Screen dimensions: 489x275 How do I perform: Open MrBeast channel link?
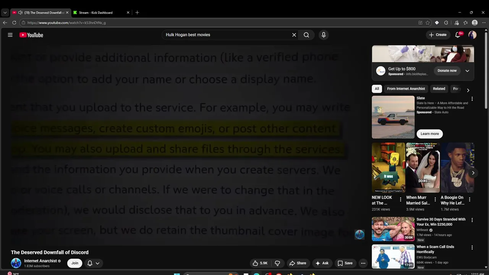[422, 230]
